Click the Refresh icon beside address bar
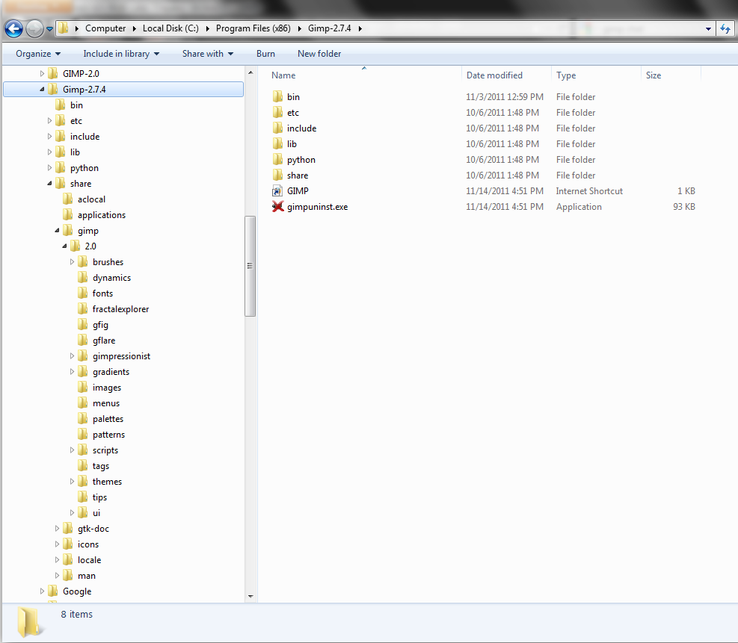 [725, 28]
